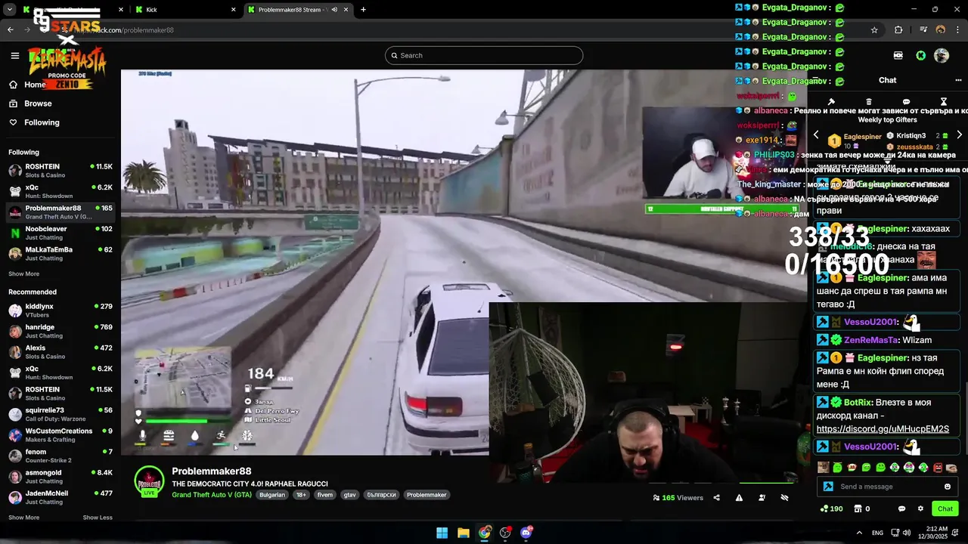
Task: Open the discord.gg link in BotRix message
Action: coord(883,429)
